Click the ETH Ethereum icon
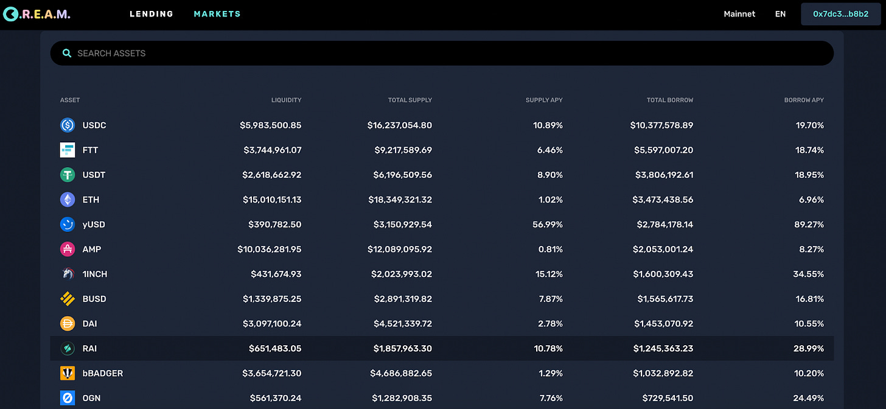The width and height of the screenshot is (886, 409). pos(68,200)
